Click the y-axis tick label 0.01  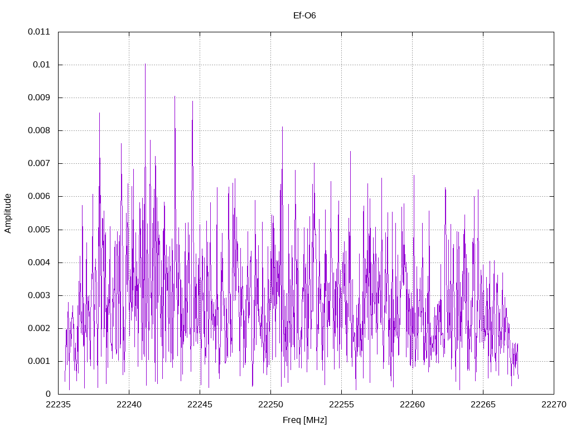coord(41,65)
